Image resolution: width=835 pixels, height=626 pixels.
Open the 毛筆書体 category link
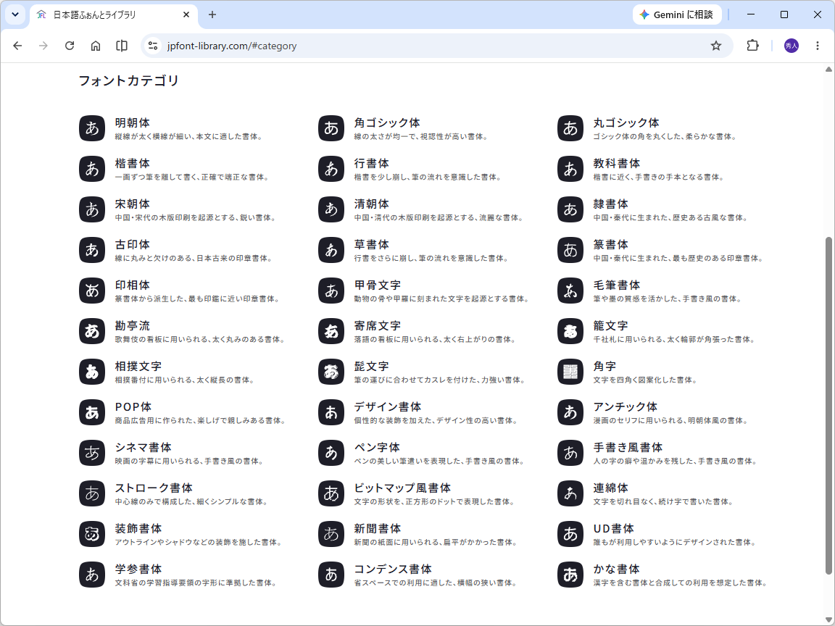[616, 285]
